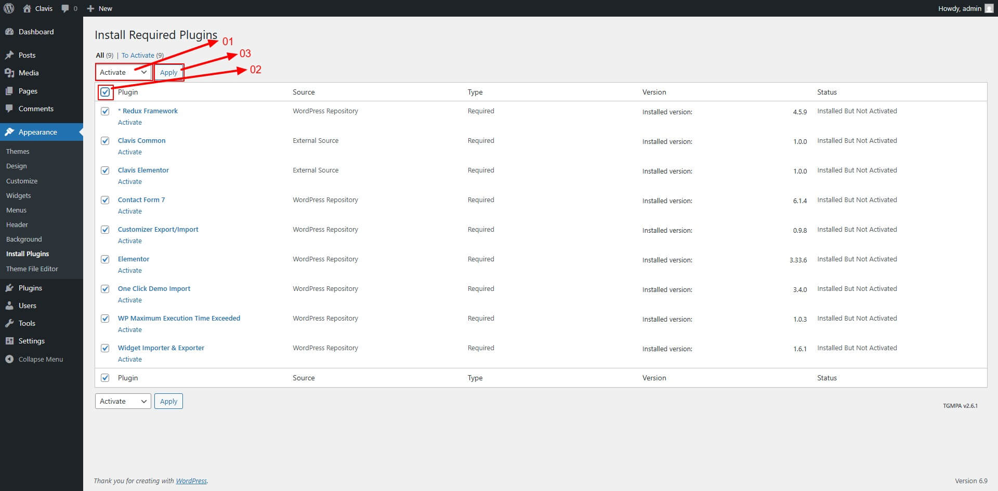Open Media via its sidebar icon
Screen dimensions: 998x491
pyautogui.click(x=9, y=73)
